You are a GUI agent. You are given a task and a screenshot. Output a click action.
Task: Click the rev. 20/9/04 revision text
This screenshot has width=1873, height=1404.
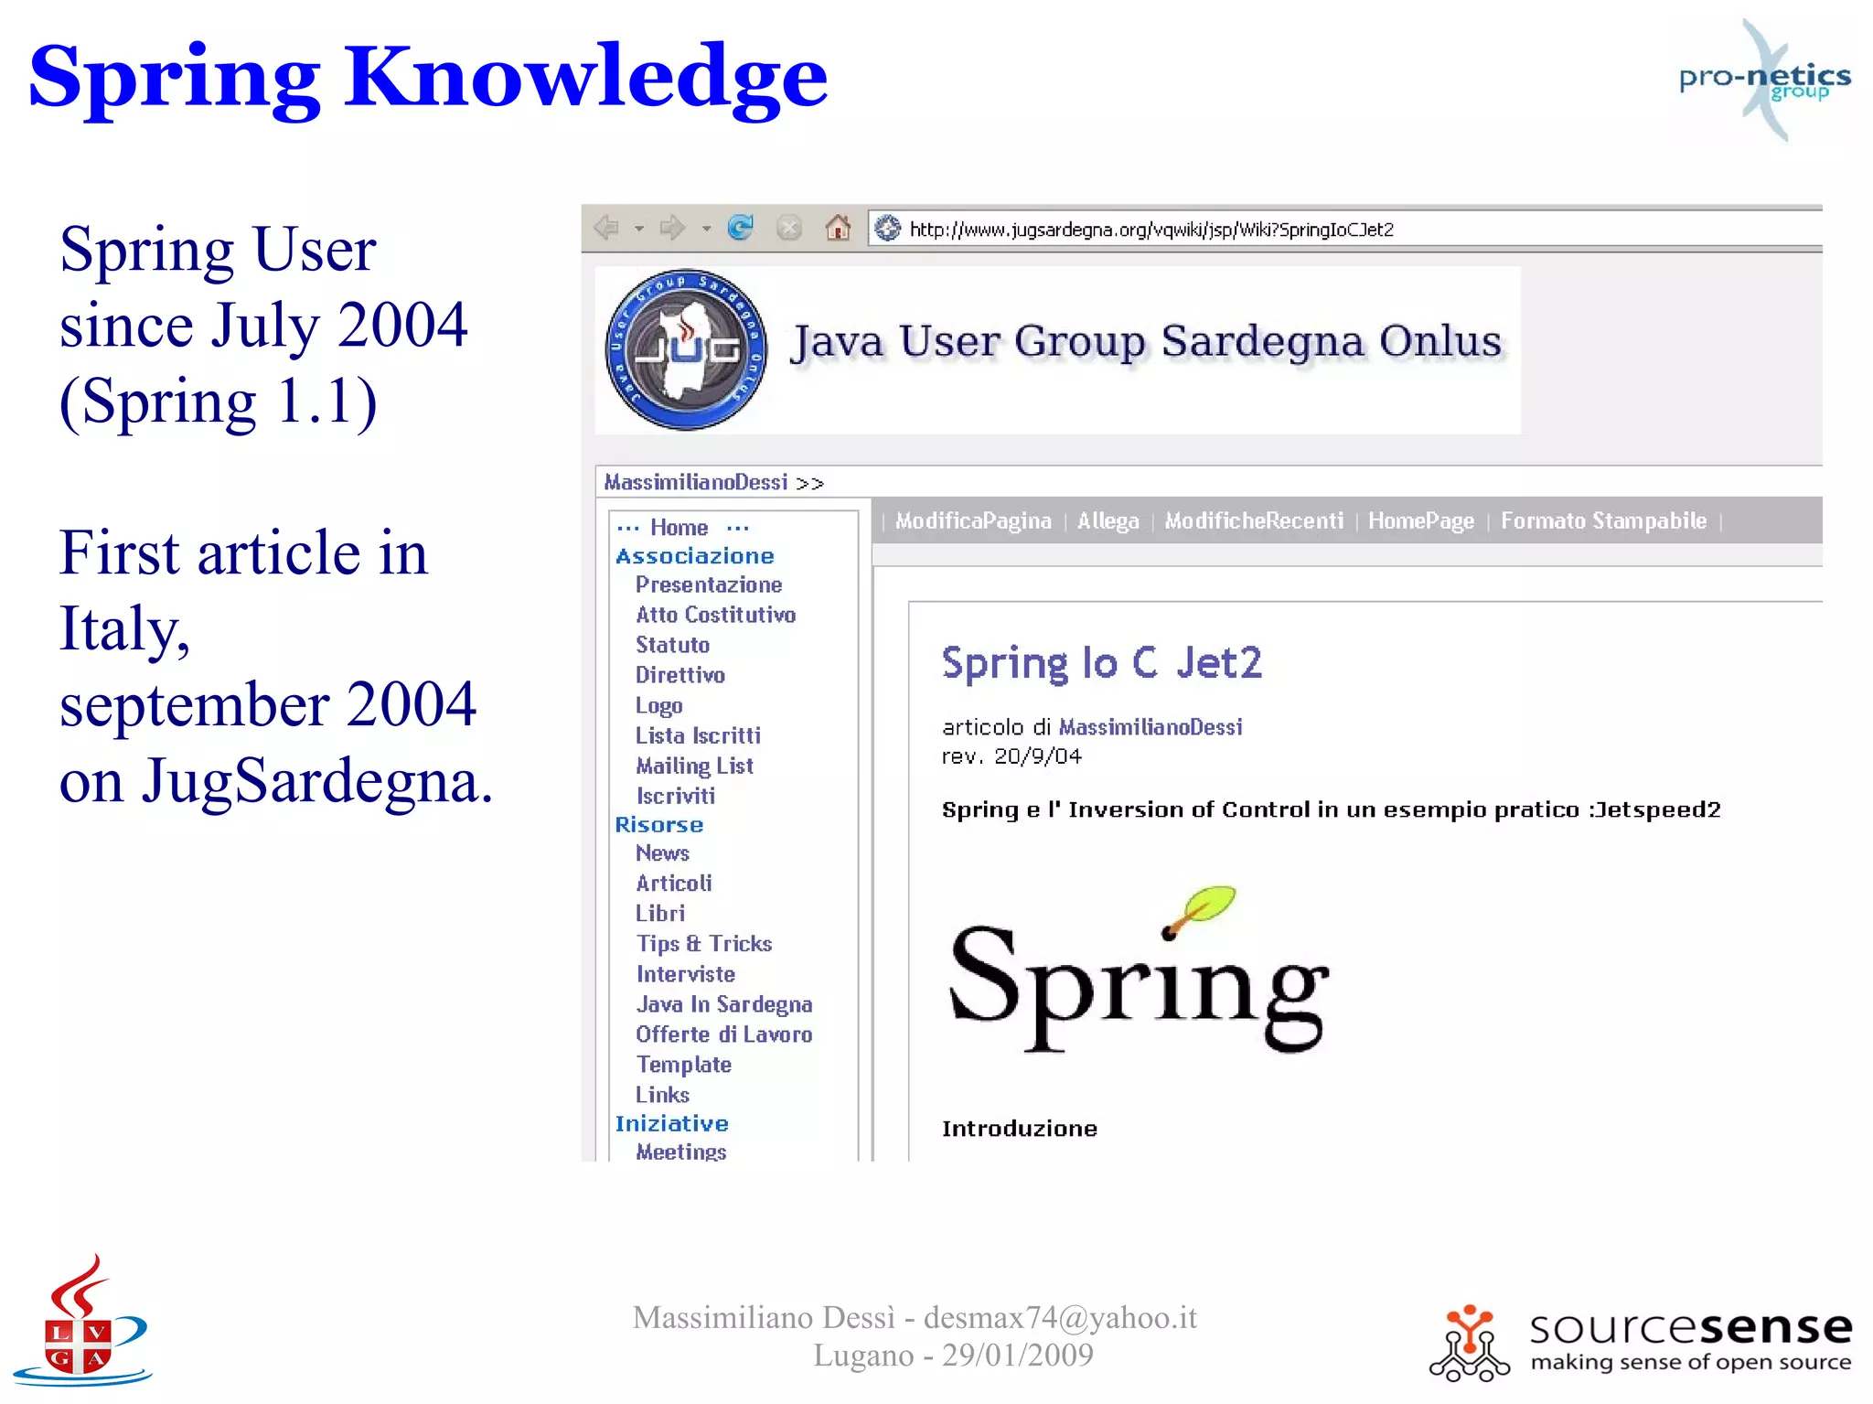(1011, 756)
